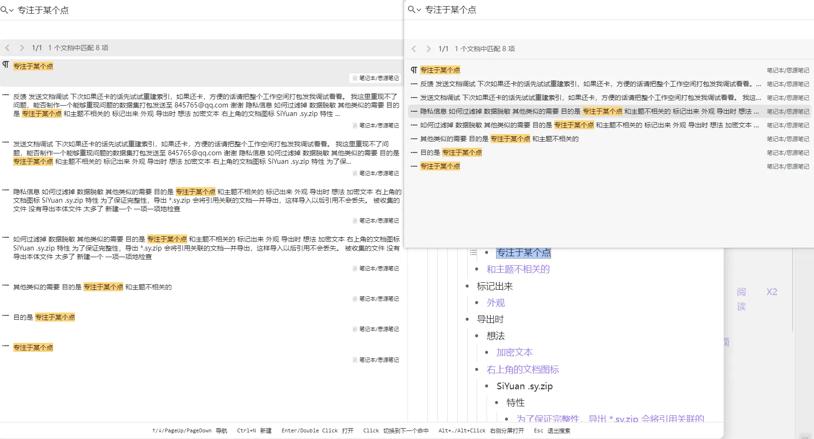Click block icon beside highlighted 专注于某个点 in document
Screen dimensions: 814x439
(x=473, y=252)
